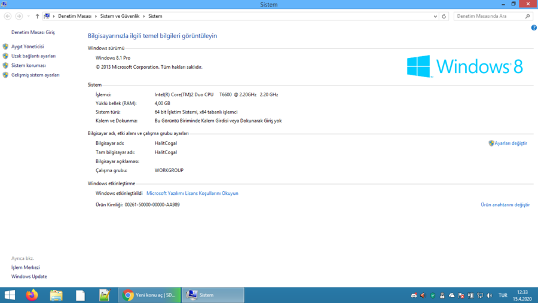Click the 4,00 GB RAM value
Image resolution: width=538 pixels, height=303 pixels.
162,103
